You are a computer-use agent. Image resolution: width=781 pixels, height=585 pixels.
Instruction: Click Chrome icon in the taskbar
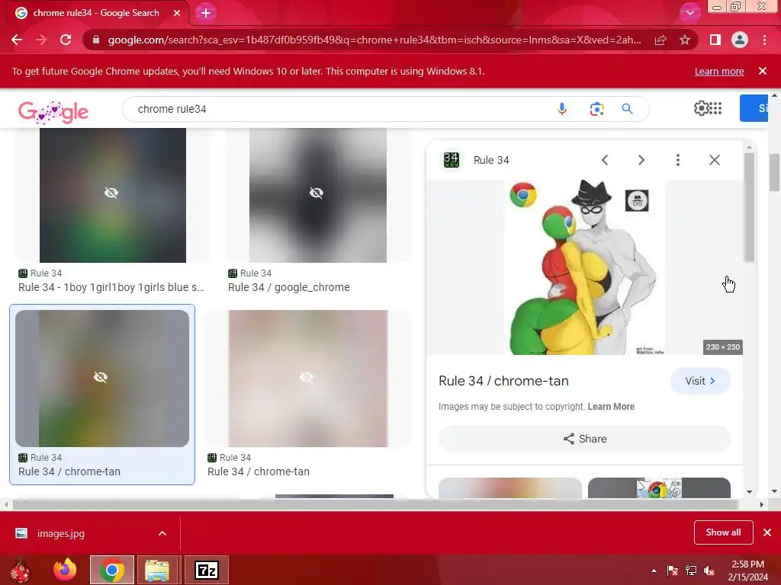(112, 570)
